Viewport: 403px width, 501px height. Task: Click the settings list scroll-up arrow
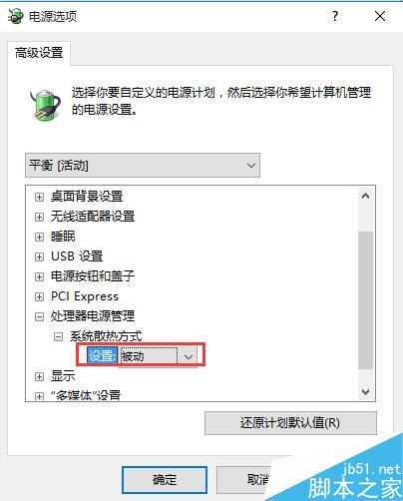click(x=365, y=197)
